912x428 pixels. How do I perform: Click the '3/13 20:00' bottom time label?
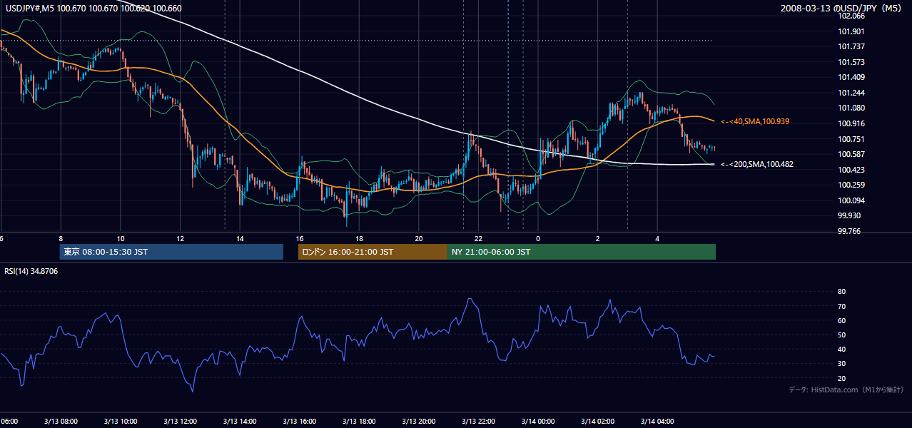click(x=419, y=422)
